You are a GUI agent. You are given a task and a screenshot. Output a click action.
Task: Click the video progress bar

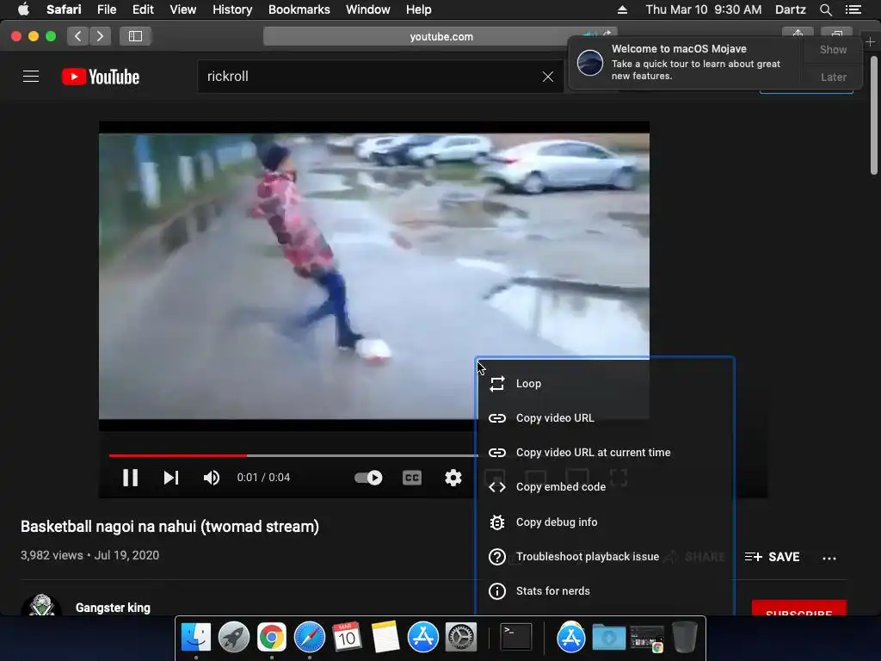(x=293, y=455)
